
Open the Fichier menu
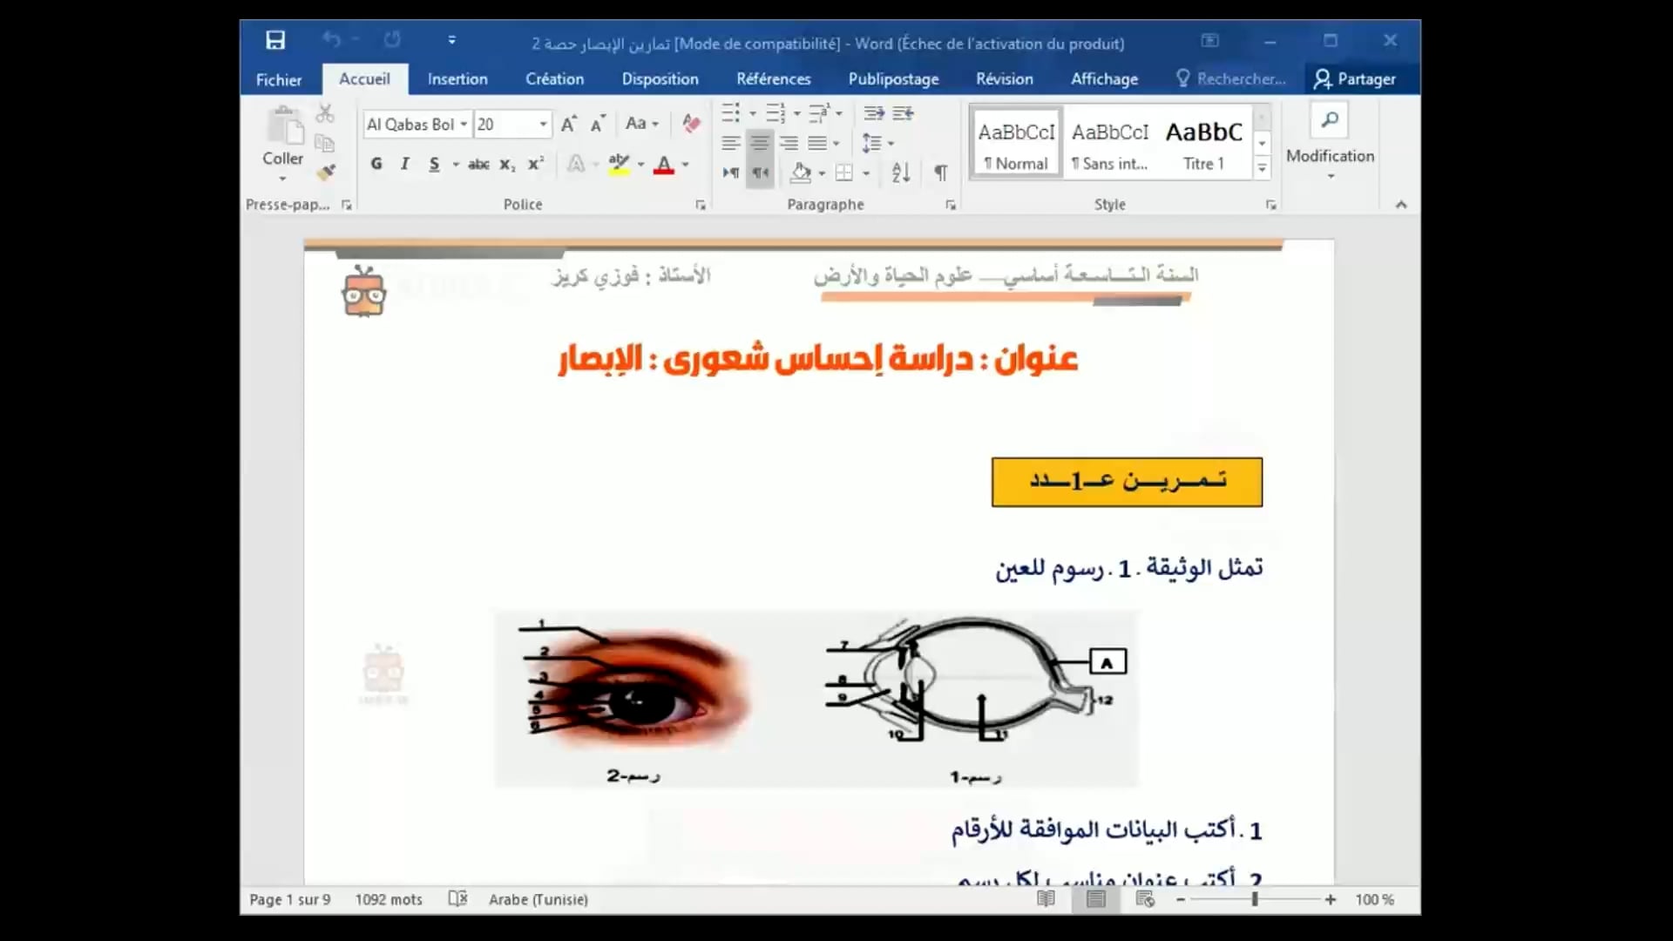[x=279, y=79]
